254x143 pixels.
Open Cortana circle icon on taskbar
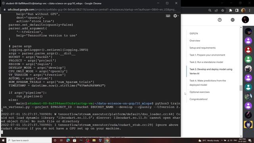pyautogui.click(x=55, y=140)
